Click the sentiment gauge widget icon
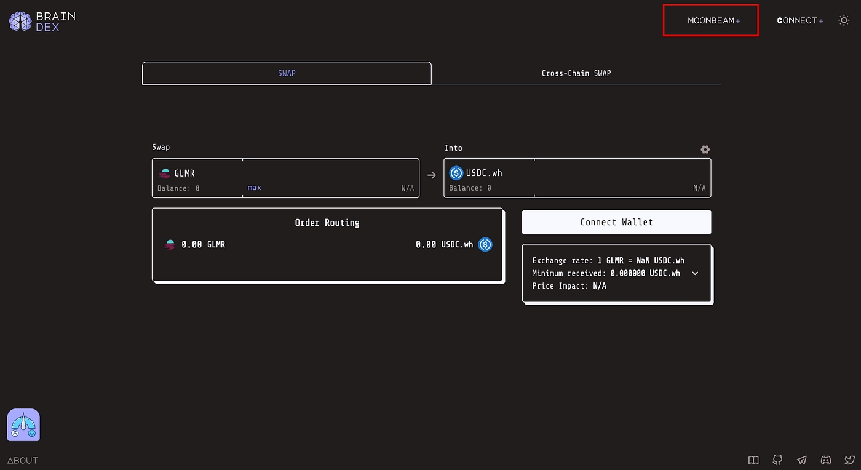The height and width of the screenshot is (470, 861). 23,425
